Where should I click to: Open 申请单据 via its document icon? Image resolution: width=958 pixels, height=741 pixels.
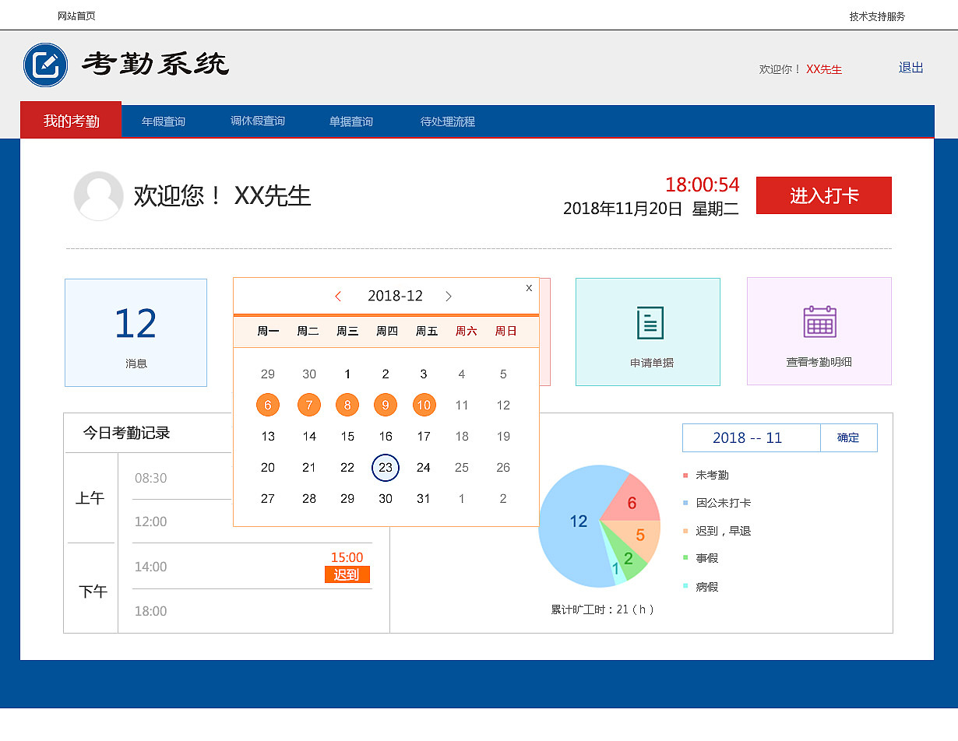point(648,321)
